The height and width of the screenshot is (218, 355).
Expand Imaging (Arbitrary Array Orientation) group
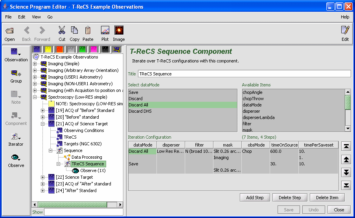coord(35,70)
